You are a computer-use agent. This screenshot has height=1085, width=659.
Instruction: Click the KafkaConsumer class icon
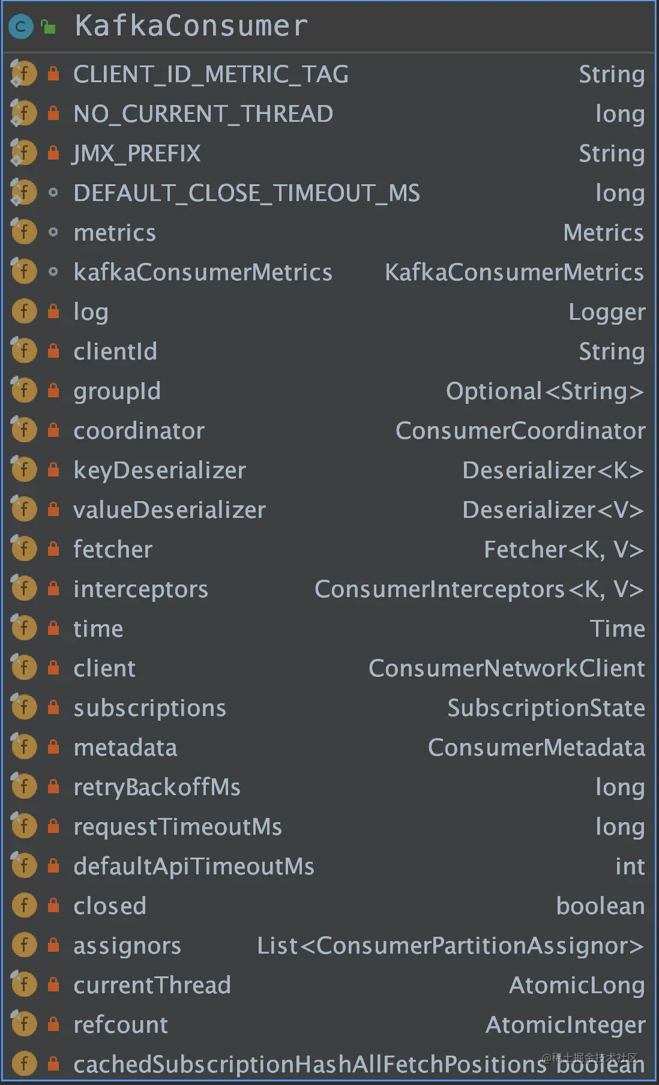coord(21,26)
